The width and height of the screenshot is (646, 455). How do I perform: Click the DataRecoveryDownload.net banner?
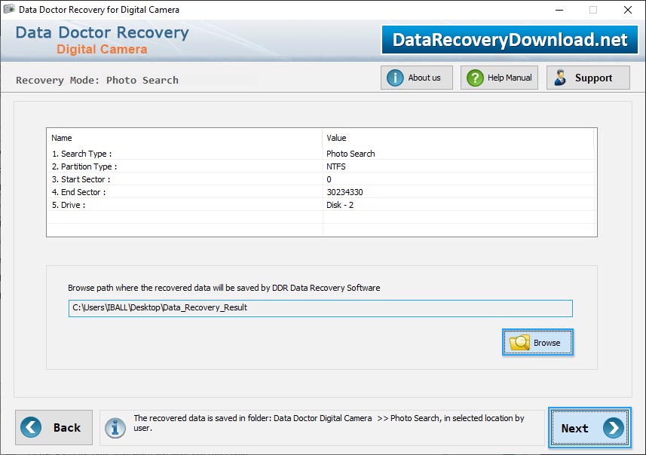click(x=510, y=39)
